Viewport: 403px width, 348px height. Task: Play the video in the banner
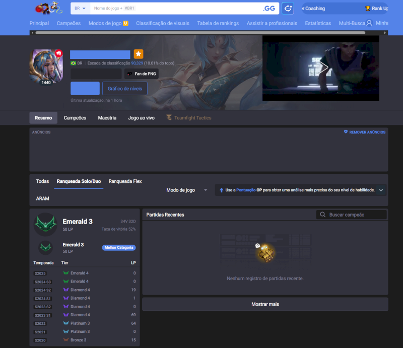coord(322,67)
